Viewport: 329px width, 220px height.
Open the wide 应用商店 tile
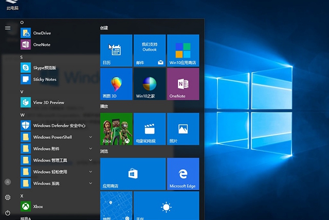[x=133, y=174]
